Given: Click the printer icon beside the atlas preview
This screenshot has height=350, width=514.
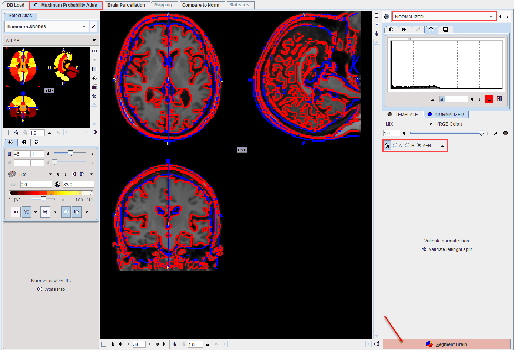Looking at the screenshot, I should [94, 87].
